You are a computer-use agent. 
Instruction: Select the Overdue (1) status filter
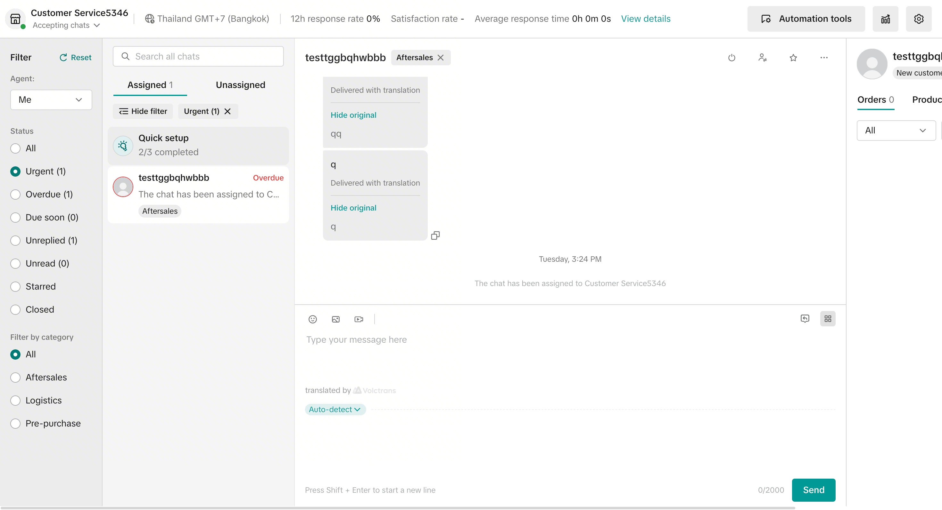click(15, 194)
